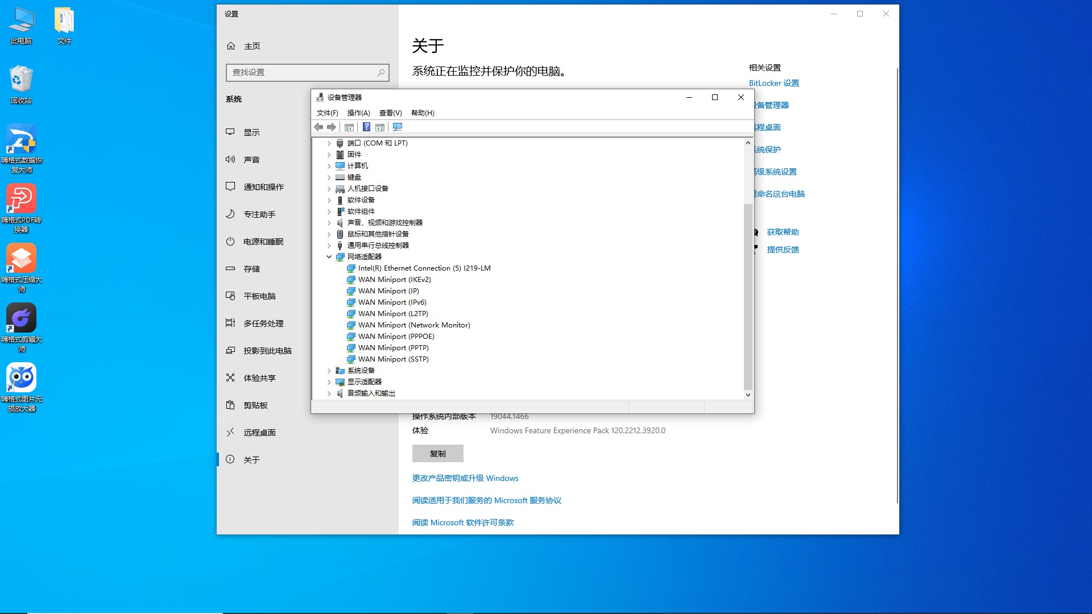Open the BitLocker 设置 link
The width and height of the screenshot is (1092, 614).
[x=773, y=83]
